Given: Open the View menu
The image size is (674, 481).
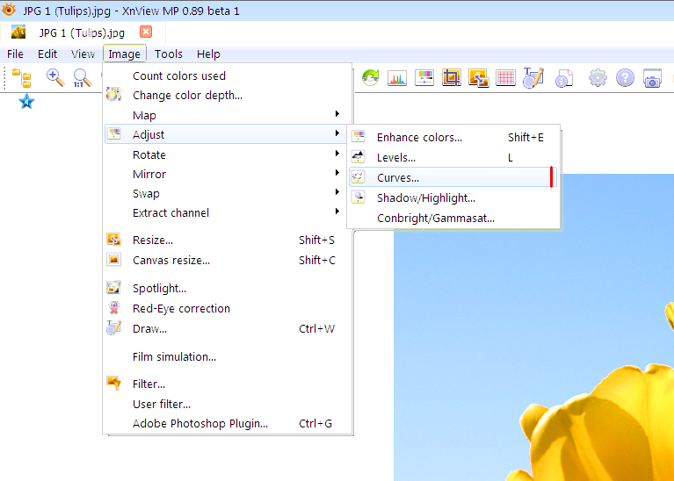Looking at the screenshot, I should tap(83, 54).
